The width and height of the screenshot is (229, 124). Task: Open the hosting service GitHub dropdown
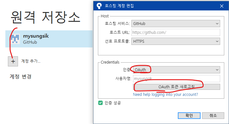pos(176,24)
